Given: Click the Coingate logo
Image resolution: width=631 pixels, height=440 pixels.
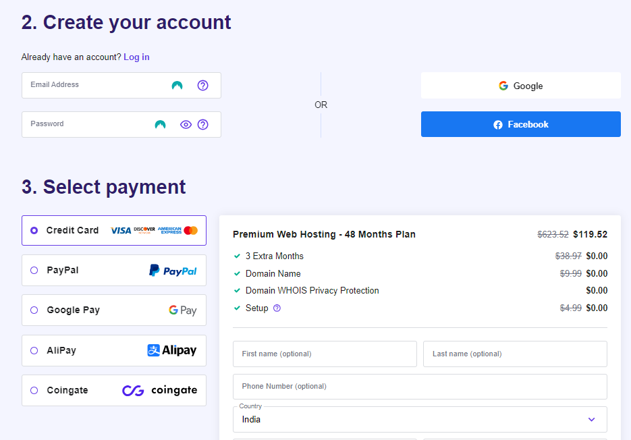Looking at the screenshot, I should coord(160,391).
